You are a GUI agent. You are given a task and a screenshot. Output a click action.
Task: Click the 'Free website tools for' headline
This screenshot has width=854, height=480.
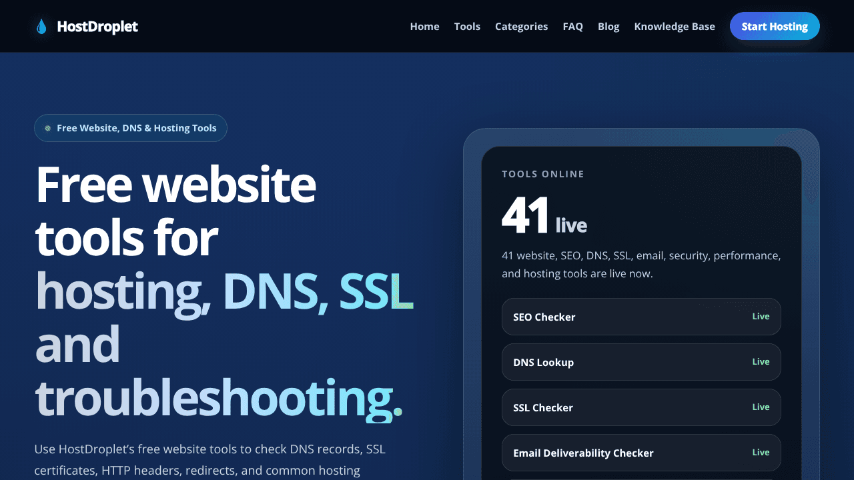(x=175, y=211)
